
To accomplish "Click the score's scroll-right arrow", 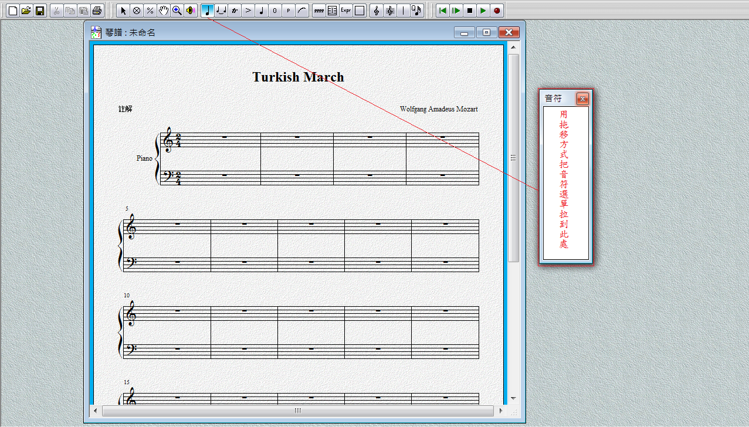I will (x=501, y=411).
